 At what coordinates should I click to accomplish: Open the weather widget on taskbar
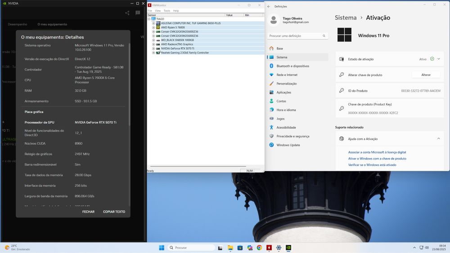point(18,248)
